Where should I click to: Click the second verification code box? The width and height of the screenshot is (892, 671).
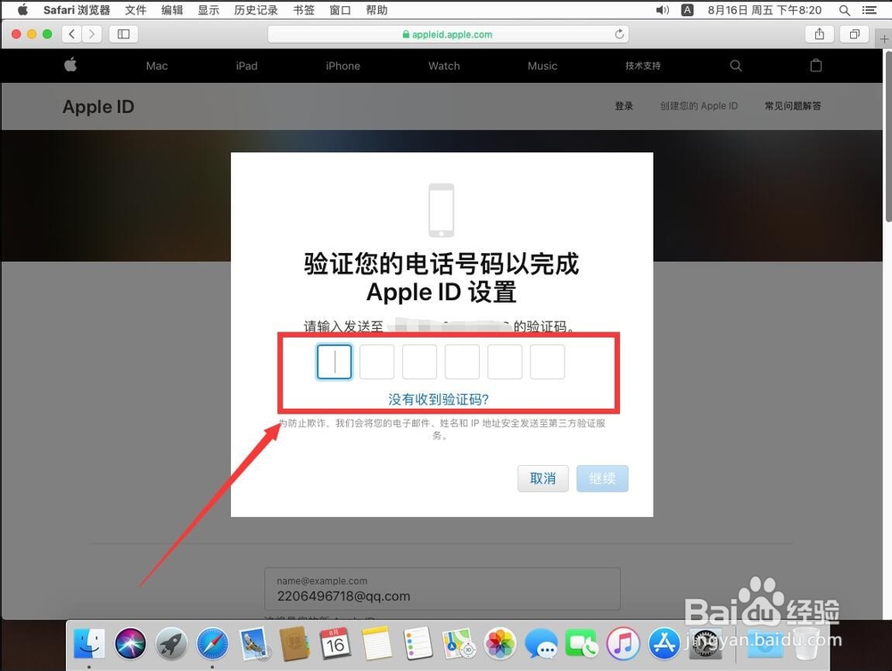[x=376, y=362]
